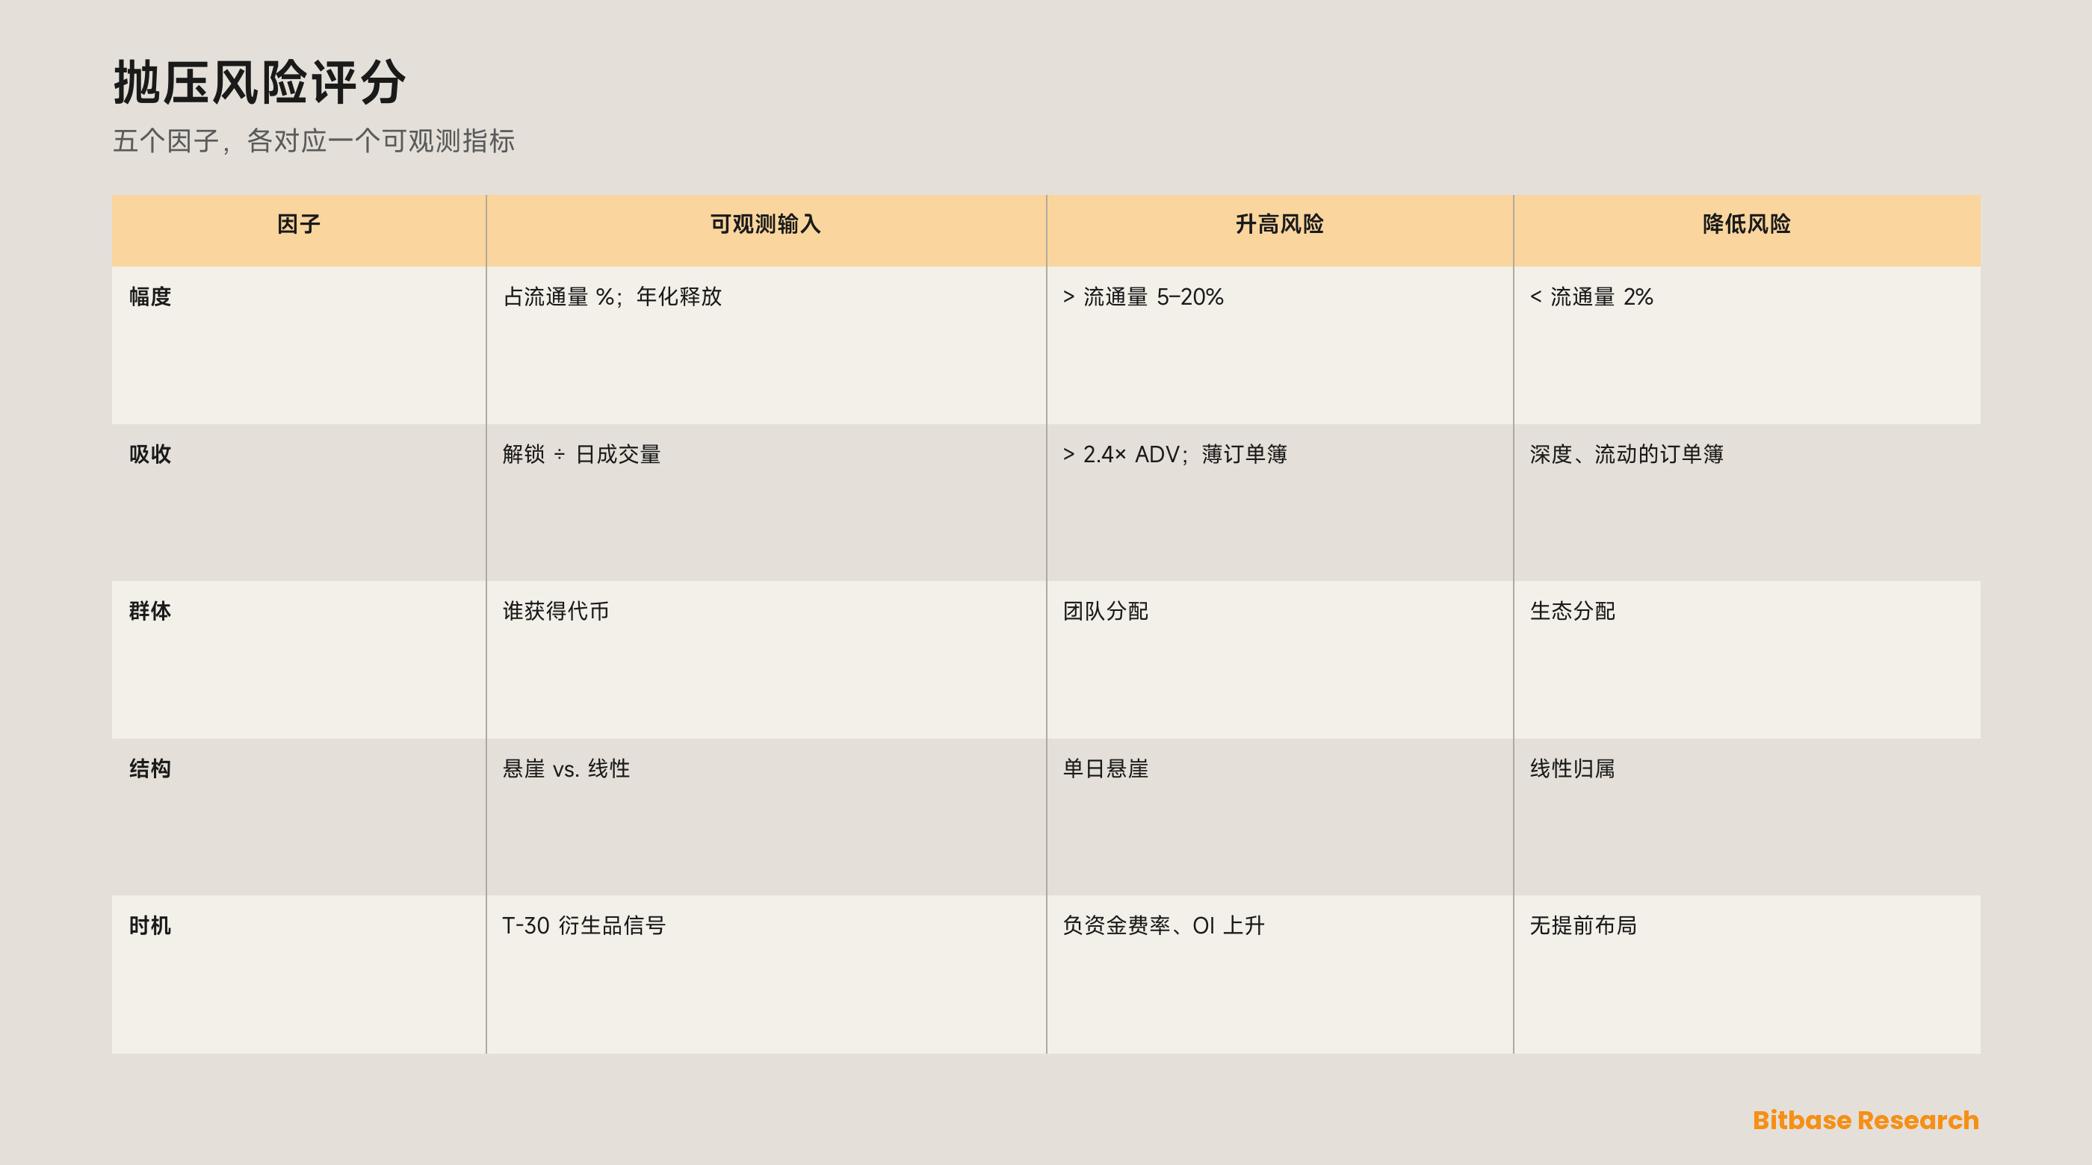
Task: Select the 吸收 row label
Action: tap(150, 454)
